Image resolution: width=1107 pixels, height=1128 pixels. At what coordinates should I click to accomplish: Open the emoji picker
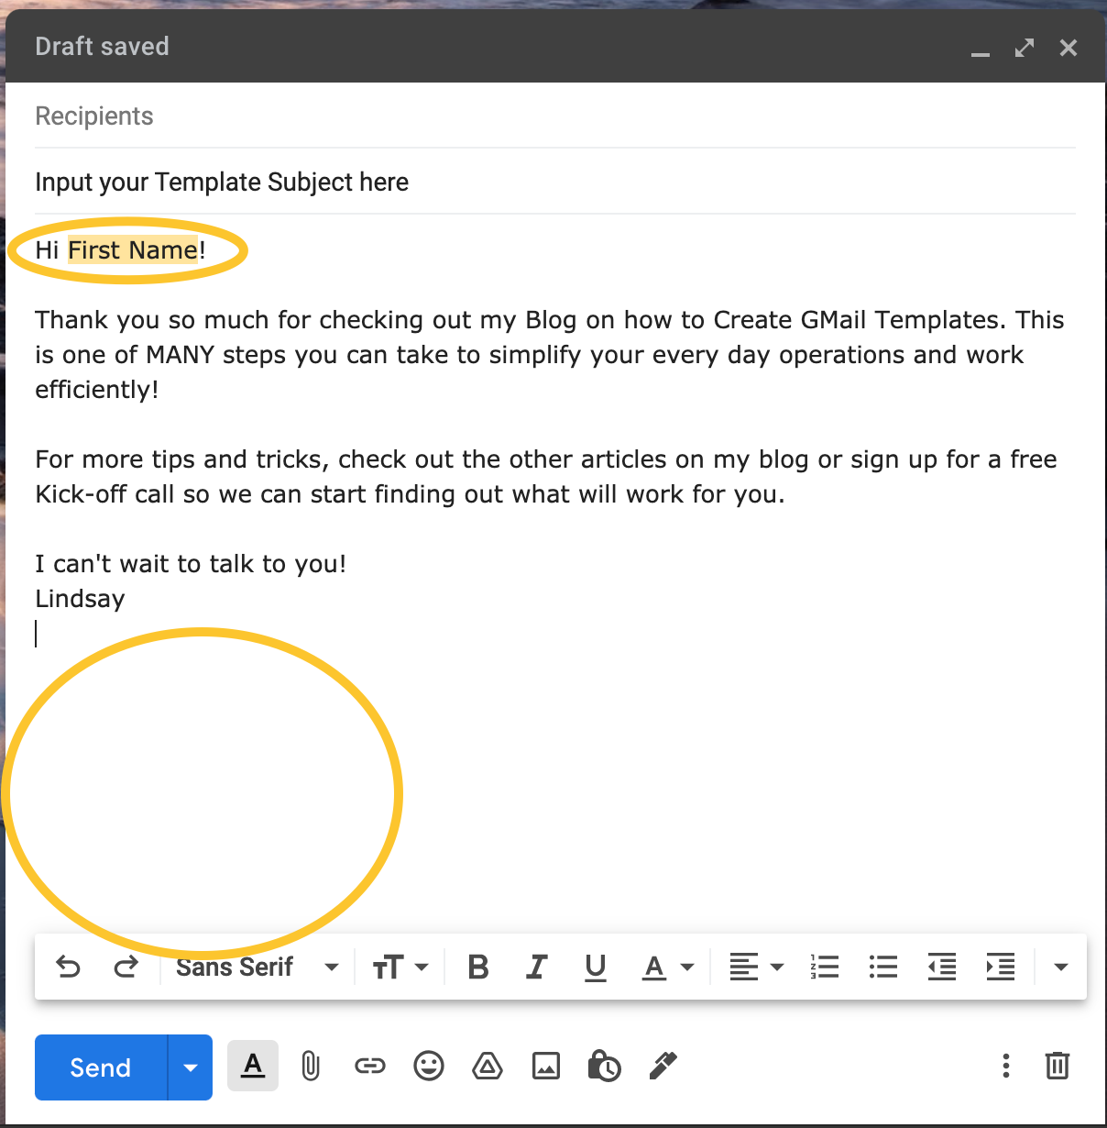click(x=428, y=1066)
